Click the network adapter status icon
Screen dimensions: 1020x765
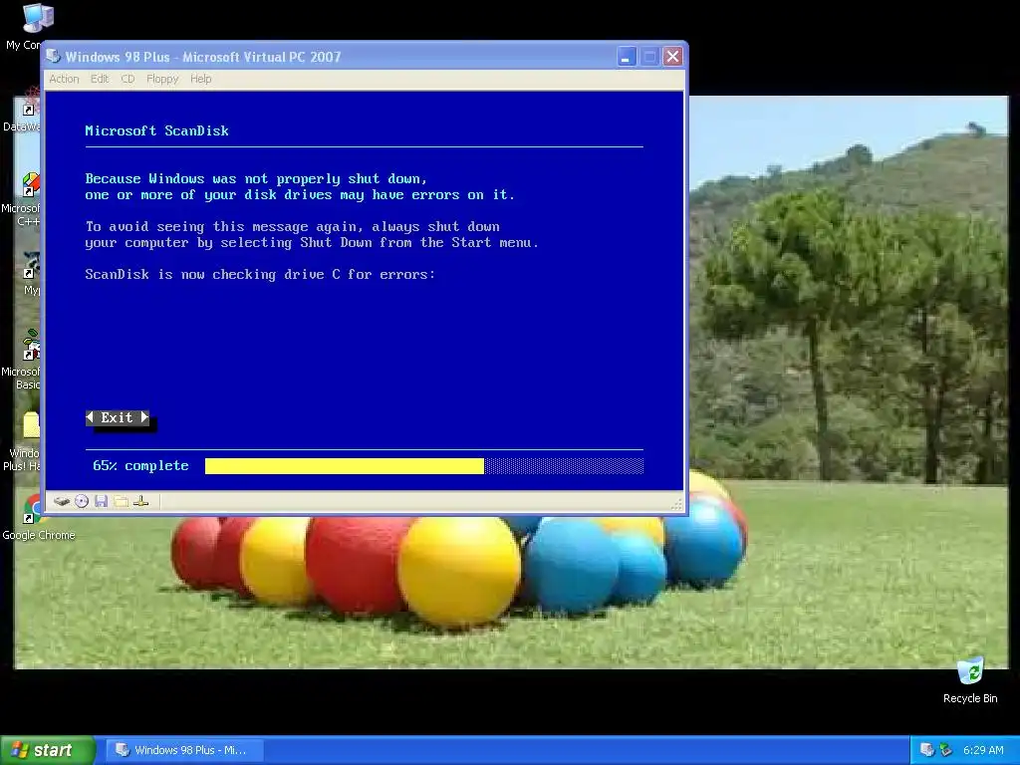click(x=141, y=502)
